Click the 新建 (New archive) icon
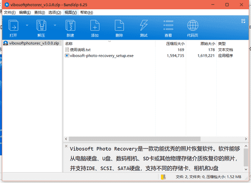The width and height of the screenshot is (251, 183). [x=70, y=25]
